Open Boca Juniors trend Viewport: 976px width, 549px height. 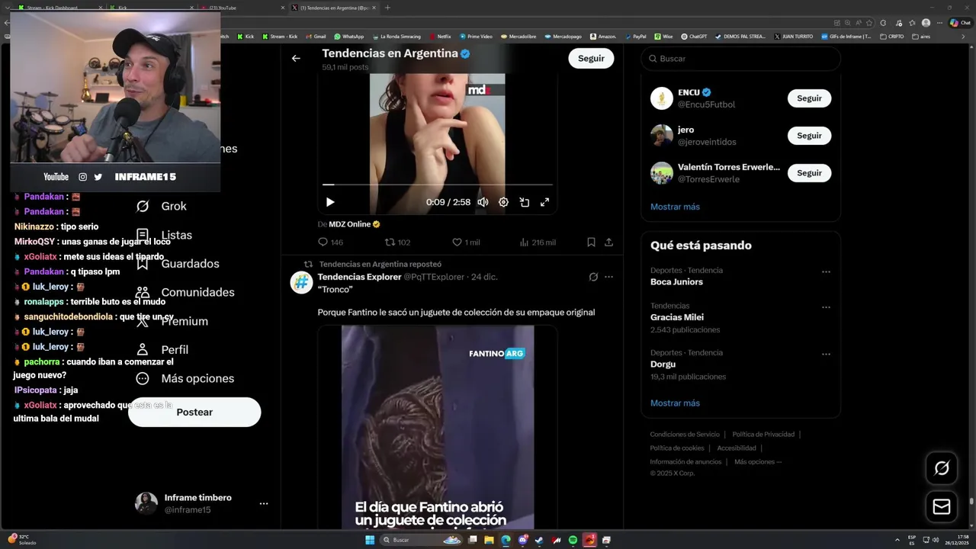676,282
